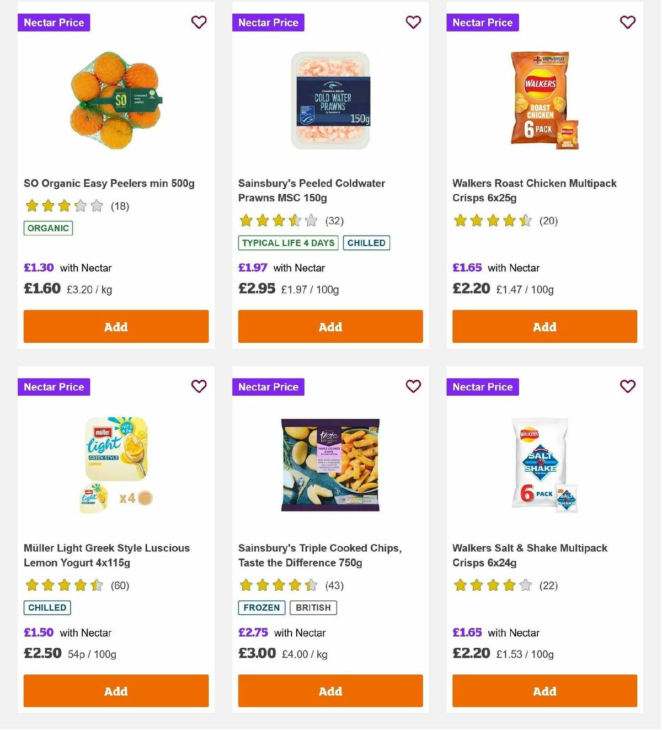Click the Nectar Price badge on Coldwater Prawns
This screenshot has width=662, height=730.
pyautogui.click(x=268, y=23)
